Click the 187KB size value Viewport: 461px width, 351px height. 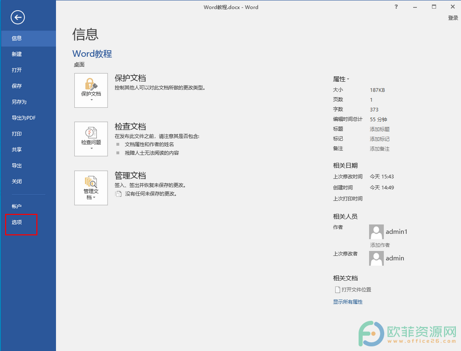point(377,90)
